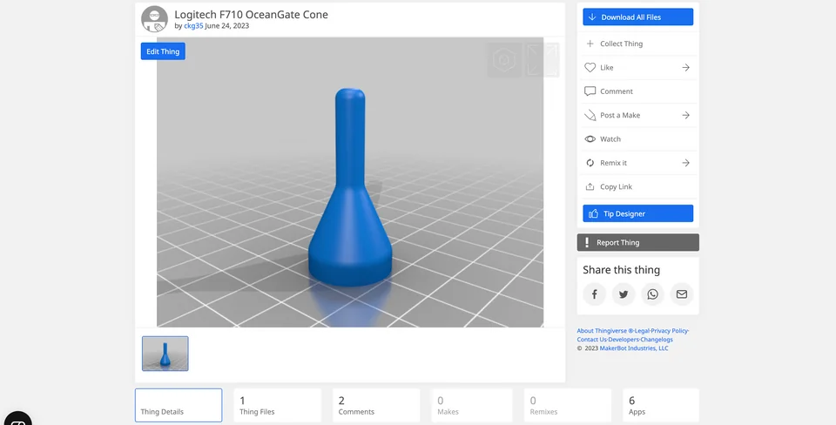Open the Developers link
The image size is (836, 425).
pyautogui.click(x=624, y=339)
